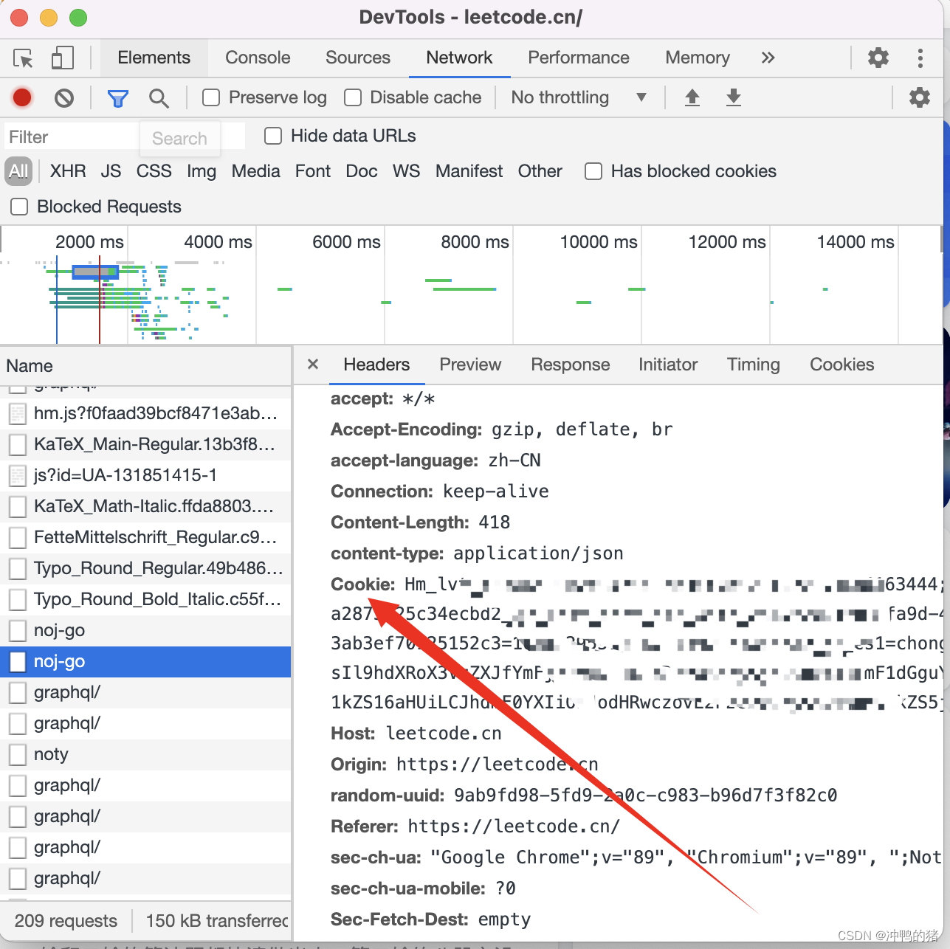950x949 pixels.
Task: Open the No throttling dropdown
Action: [x=579, y=97]
